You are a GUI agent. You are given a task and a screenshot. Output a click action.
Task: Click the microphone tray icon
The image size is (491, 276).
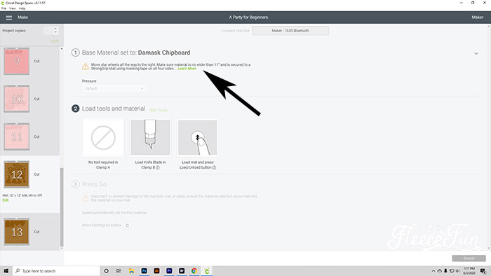445,271
